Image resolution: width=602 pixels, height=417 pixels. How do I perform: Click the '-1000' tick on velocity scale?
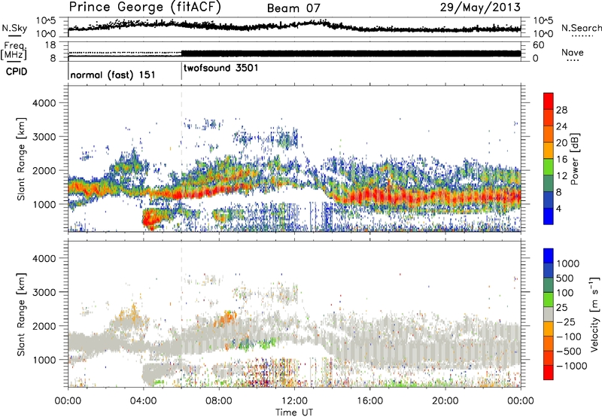pos(571,366)
